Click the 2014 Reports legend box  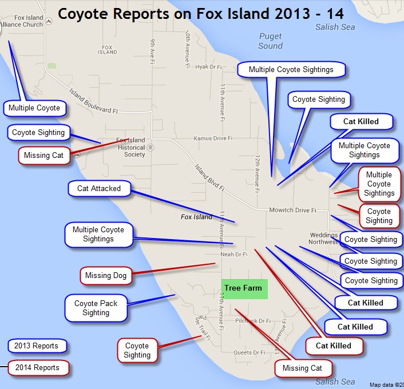pyautogui.click(x=37, y=367)
